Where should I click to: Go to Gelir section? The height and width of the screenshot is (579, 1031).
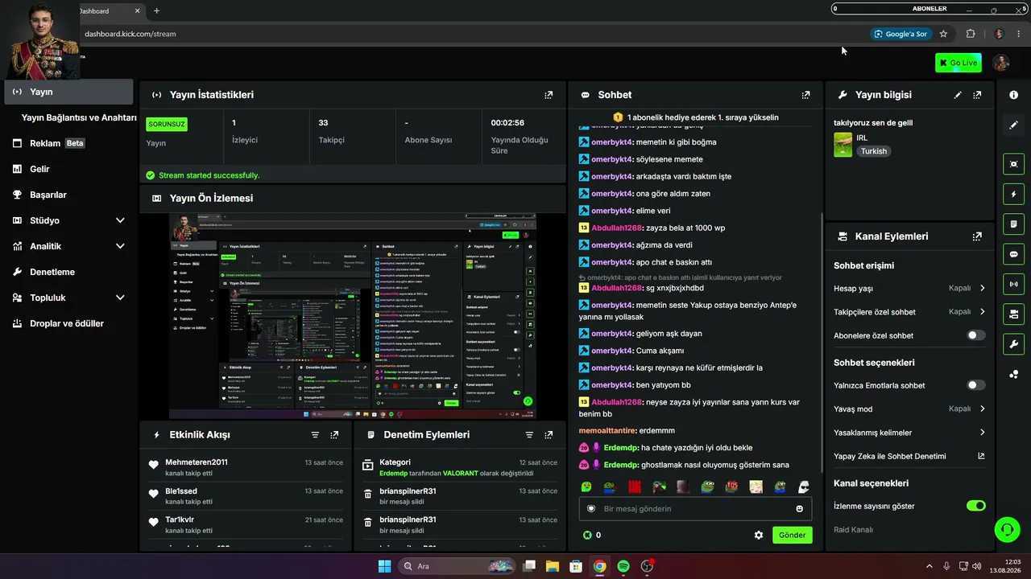pyautogui.click(x=68, y=169)
